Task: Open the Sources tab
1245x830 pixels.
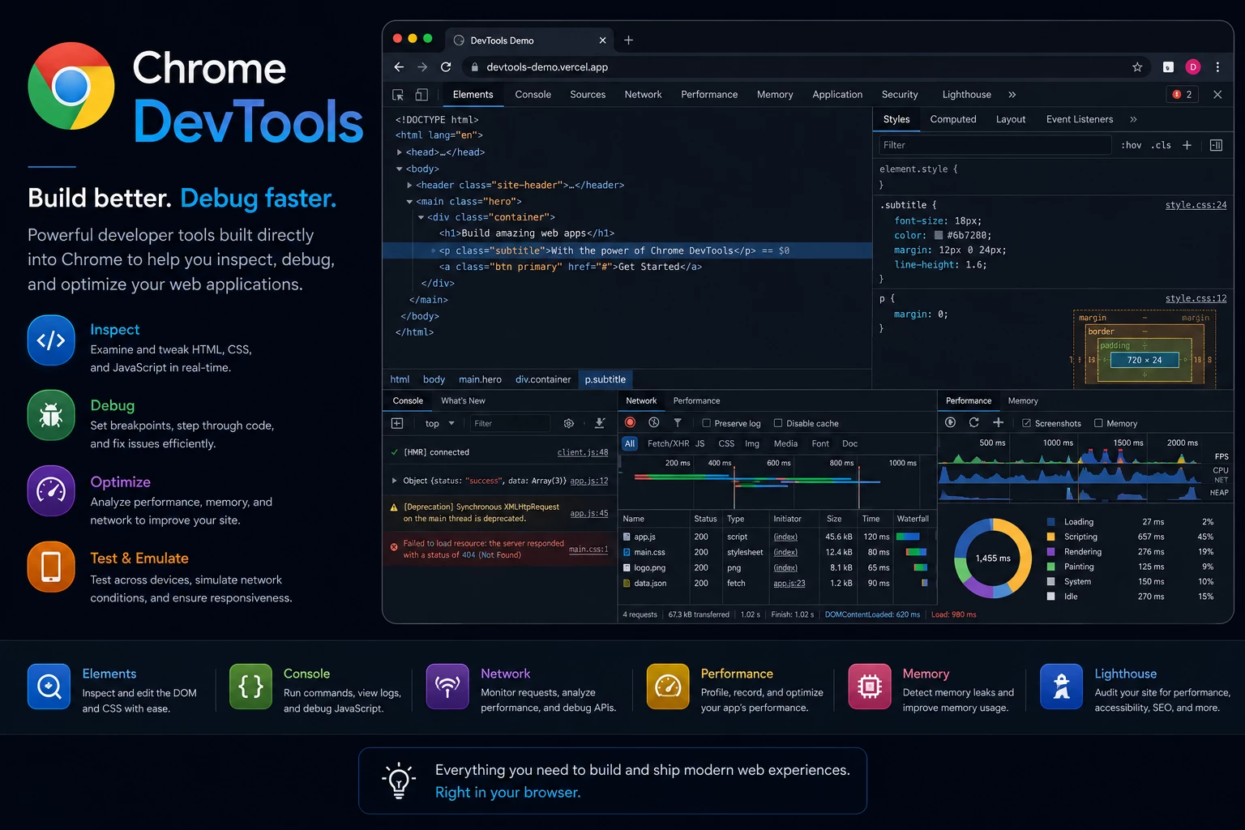Action: click(x=588, y=95)
